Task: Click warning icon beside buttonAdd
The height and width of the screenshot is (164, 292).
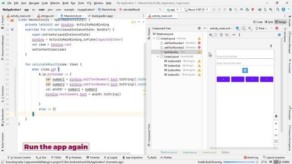Action: coord(199,61)
